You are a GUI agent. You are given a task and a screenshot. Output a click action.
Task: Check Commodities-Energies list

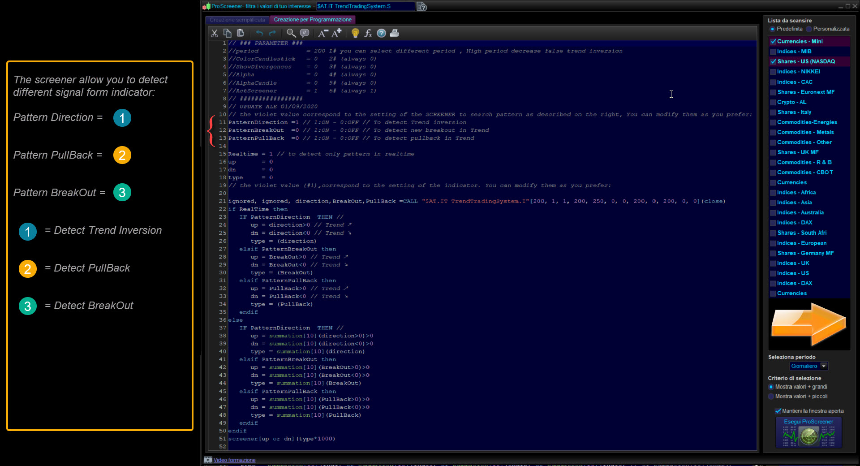click(x=773, y=122)
